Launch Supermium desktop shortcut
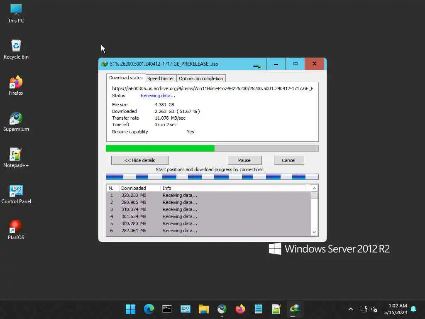The image size is (425, 319). 16,122
